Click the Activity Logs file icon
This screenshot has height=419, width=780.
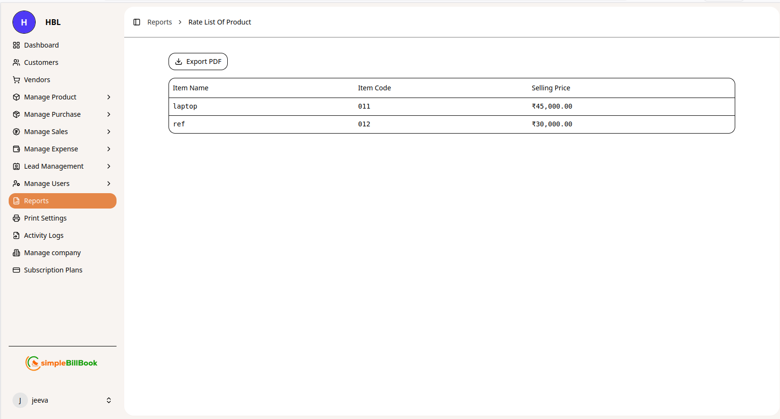coord(16,235)
